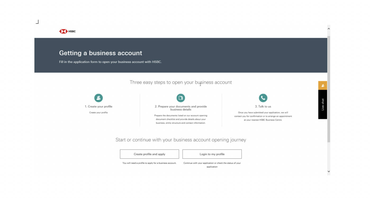Click the "Getting a business account" heading
The image size is (370, 198).
click(101, 53)
